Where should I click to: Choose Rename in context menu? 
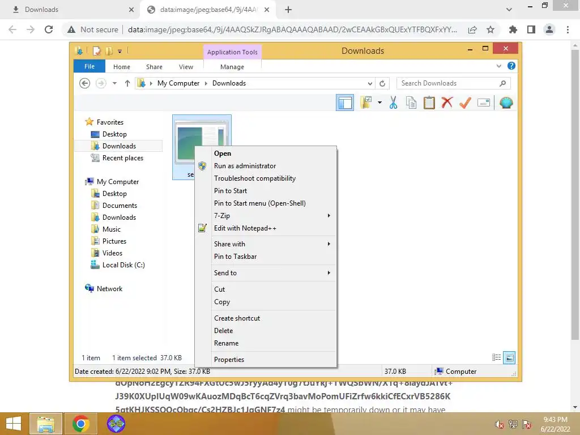(x=266, y=343)
